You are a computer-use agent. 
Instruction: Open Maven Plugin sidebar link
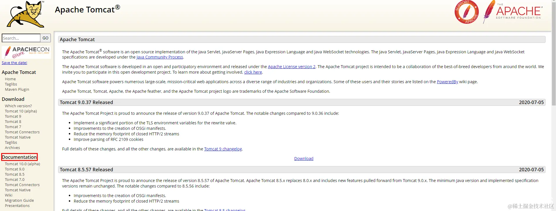pos(17,89)
